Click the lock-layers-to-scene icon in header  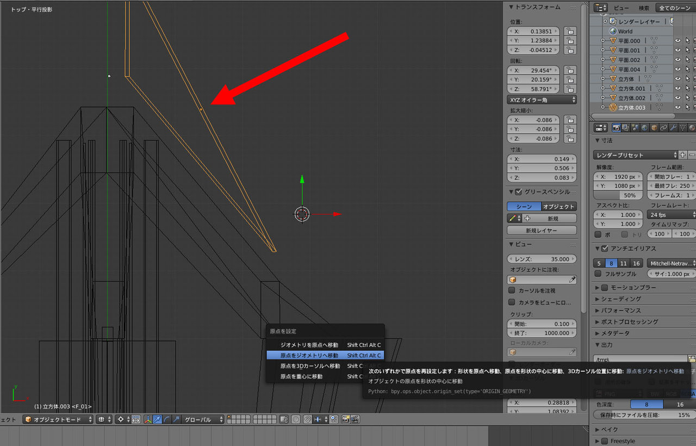tap(284, 419)
